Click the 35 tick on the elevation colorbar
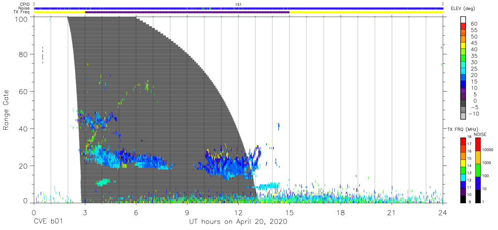Image resolution: width=498 pixels, height=230 pixels. [x=473, y=56]
